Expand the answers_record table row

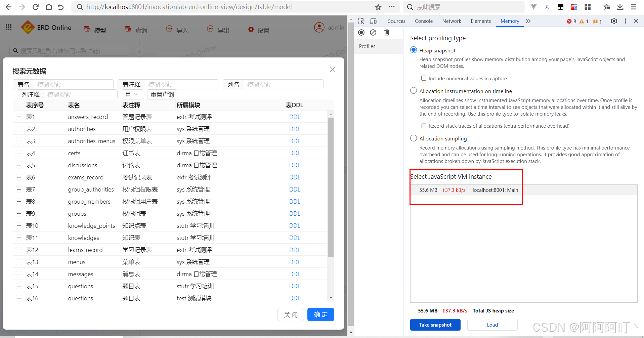pos(19,117)
